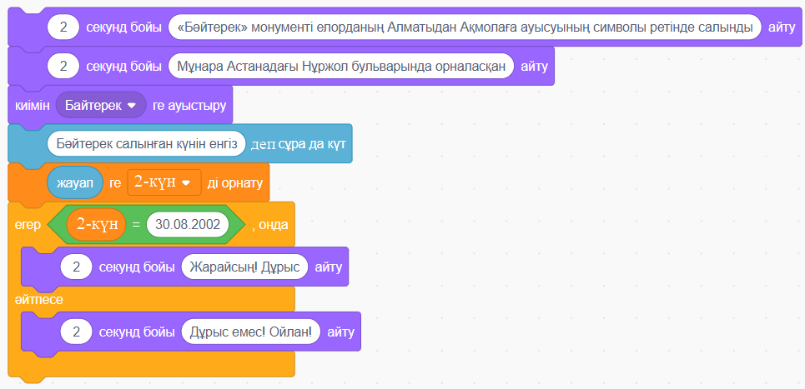805x389 pixels.
Task: Edit the question field Бәйтерек салынған күнін енгіз
Action: [x=146, y=144]
